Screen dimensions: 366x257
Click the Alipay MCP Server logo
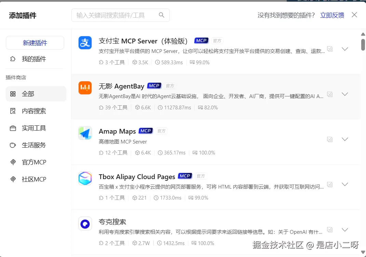click(x=85, y=43)
